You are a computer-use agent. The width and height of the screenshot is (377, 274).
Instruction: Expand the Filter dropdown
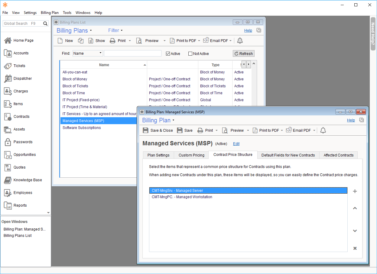pyautogui.click(x=115, y=31)
